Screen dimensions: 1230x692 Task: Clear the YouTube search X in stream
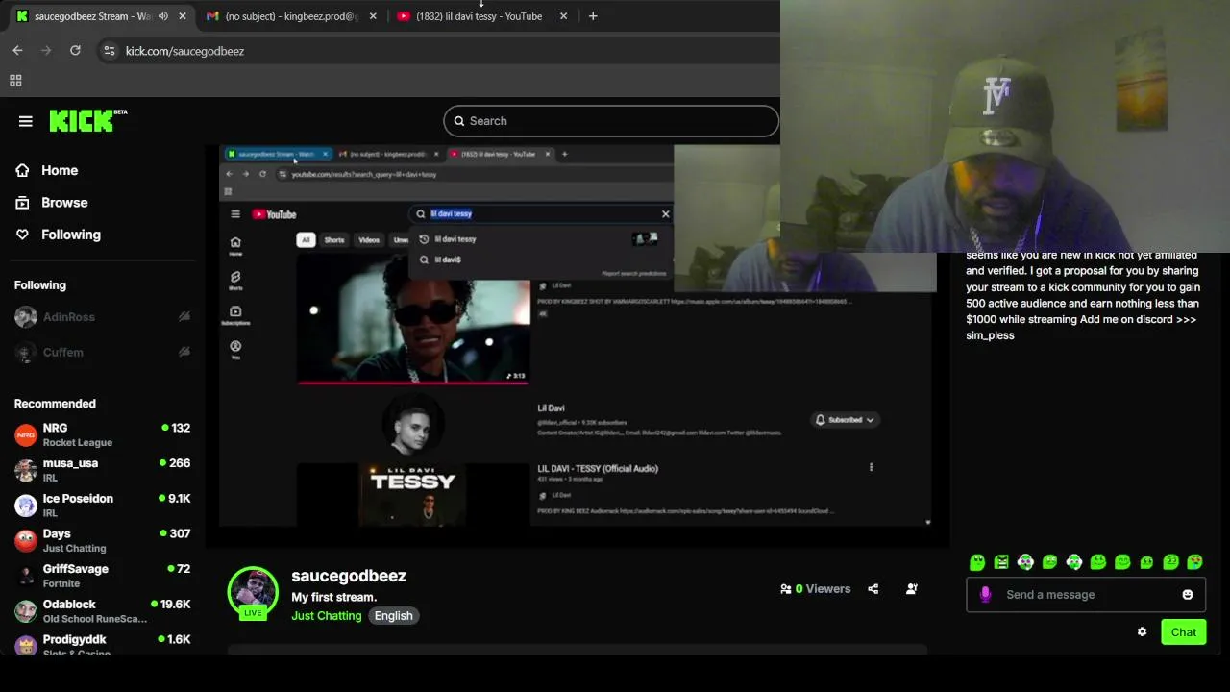point(665,214)
